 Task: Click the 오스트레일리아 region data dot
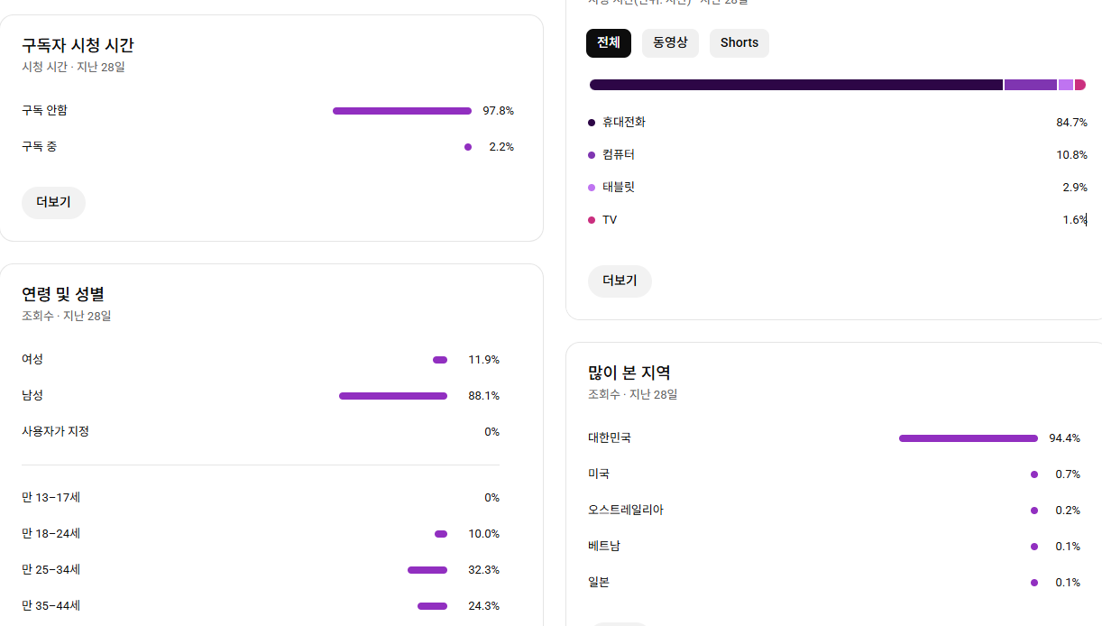tap(1034, 511)
